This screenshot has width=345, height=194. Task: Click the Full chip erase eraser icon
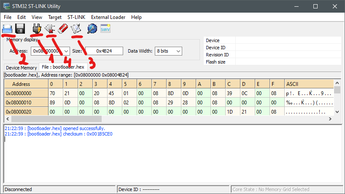point(62,29)
